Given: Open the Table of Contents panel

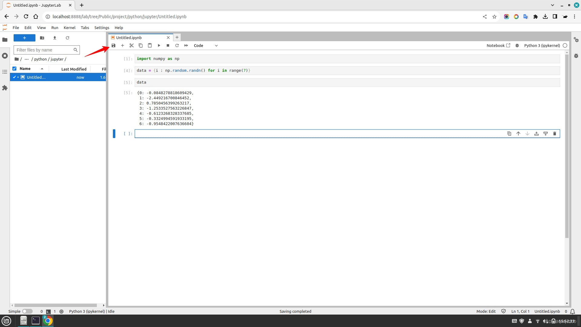Looking at the screenshot, I should click(x=5, y=72).
